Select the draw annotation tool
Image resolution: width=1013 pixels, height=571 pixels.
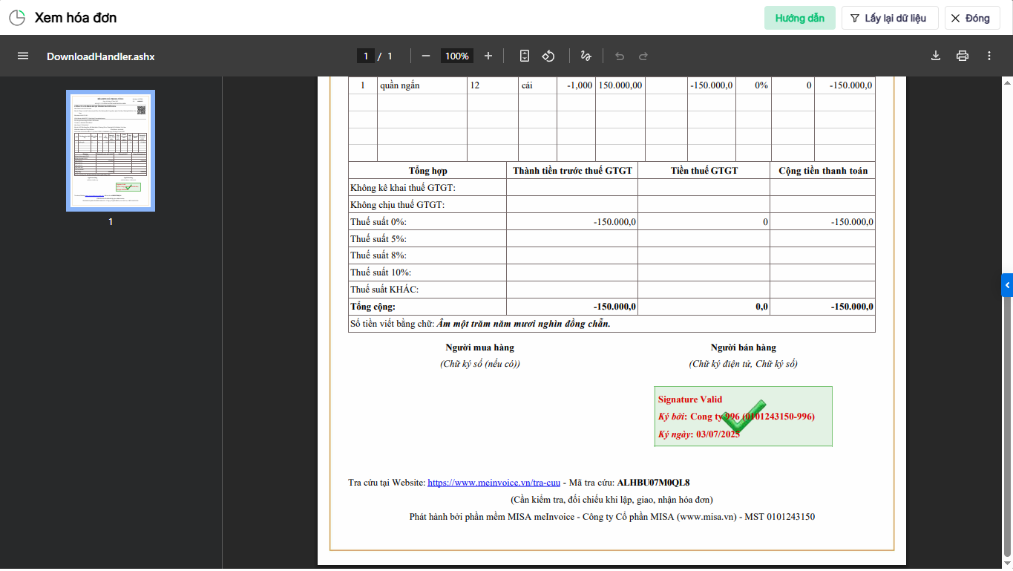(x=586, y=56)
